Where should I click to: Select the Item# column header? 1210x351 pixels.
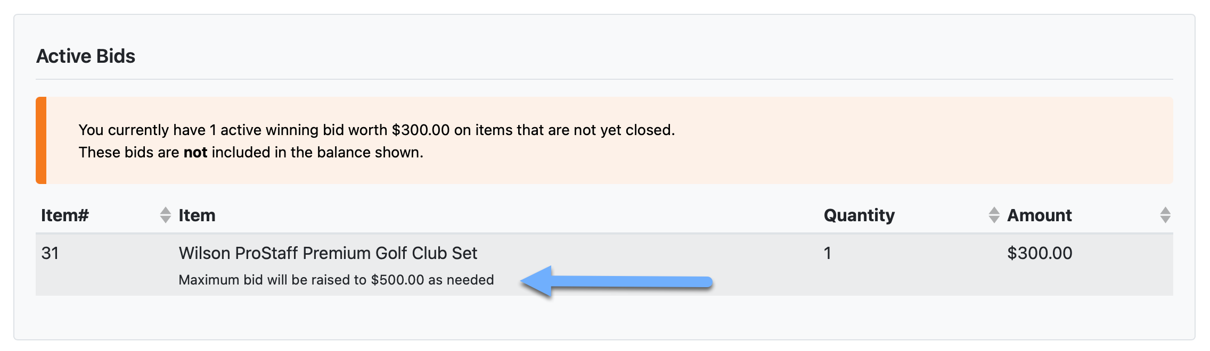[65, 215]
